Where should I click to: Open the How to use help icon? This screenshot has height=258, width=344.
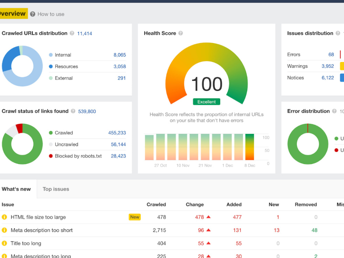(33, 14)
